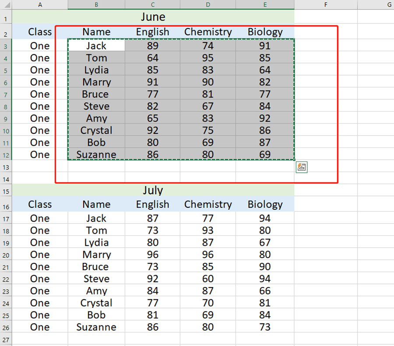Click the Crystal cell in row 10
The width and height of the screenshot is (394, 346).
pyautogui.click(x=96, y=130)
